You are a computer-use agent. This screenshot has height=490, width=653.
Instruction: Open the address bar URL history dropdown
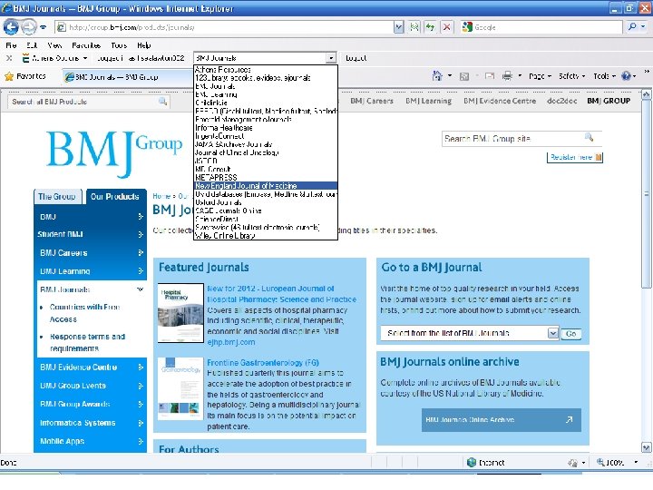(x=398, y=27)
